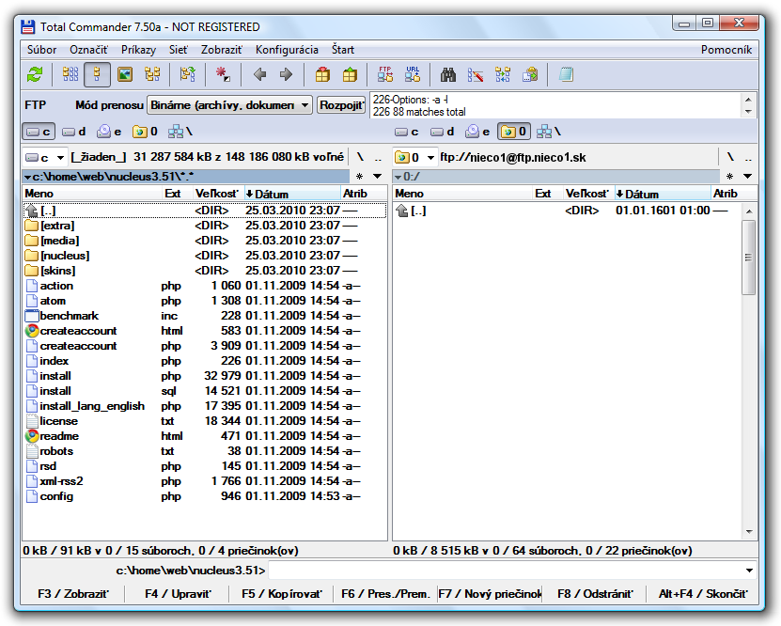Click the Rozpojiť disconnect button
The height and width of the screenshot is (626, 781).
tap(341, 105)
